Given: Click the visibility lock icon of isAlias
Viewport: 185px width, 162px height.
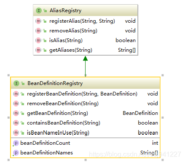Looking at the screenshot, I should coord(45,40).
